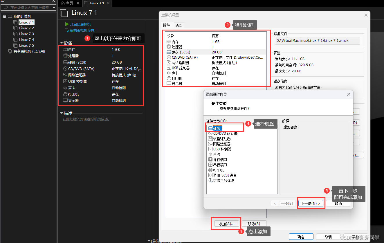Click the 磁盘文件 path field
Screen dimensions: 384x243
(318, 41)
